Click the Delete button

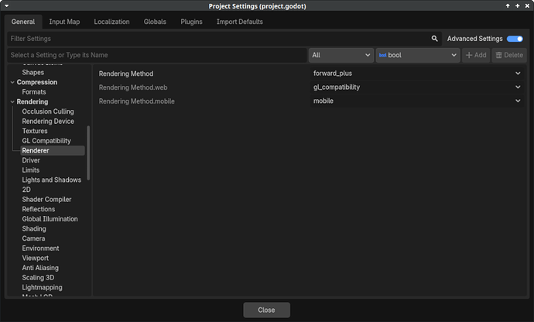(509, 55)
